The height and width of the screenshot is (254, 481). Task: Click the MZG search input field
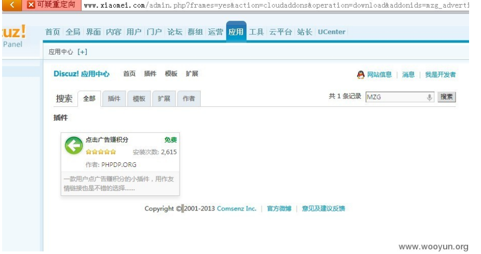pos(400,97)
